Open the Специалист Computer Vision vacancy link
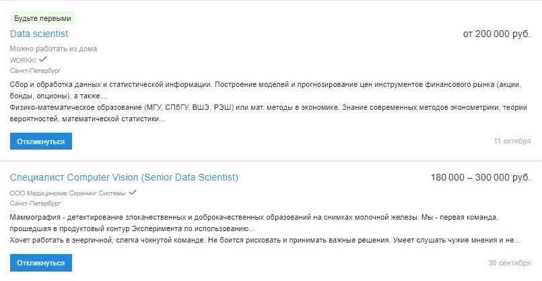 click(124, 178)
